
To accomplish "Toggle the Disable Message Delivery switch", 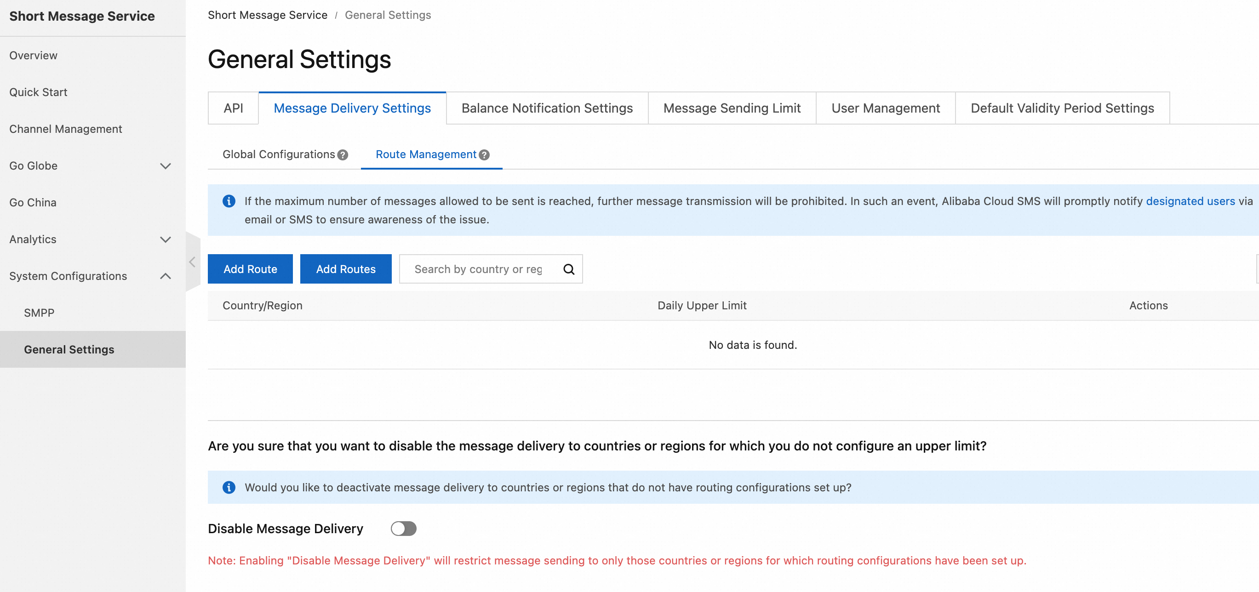I will [x=403, y=529].
